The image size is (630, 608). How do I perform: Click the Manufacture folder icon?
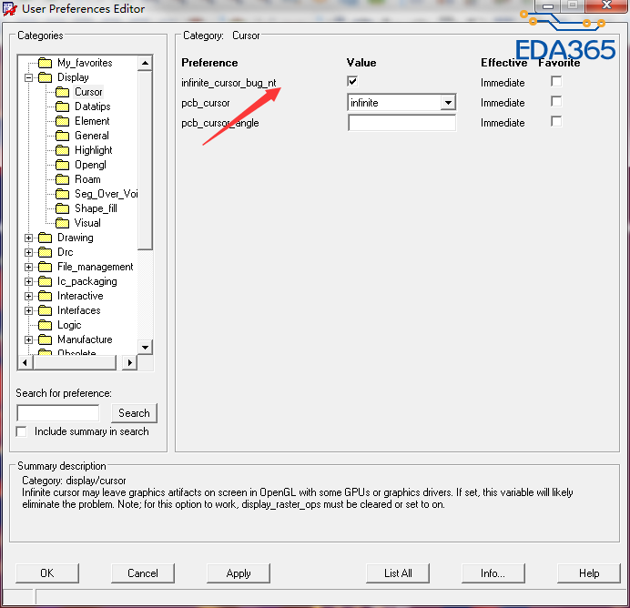tap(45, 339)
